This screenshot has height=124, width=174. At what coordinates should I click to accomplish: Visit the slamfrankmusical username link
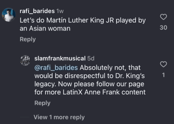pos(60,58)
